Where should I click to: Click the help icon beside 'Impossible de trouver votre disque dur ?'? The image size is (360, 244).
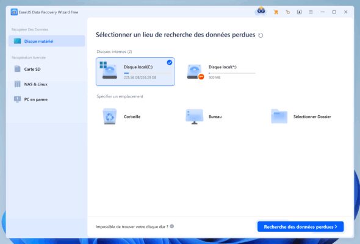[172, 226]
